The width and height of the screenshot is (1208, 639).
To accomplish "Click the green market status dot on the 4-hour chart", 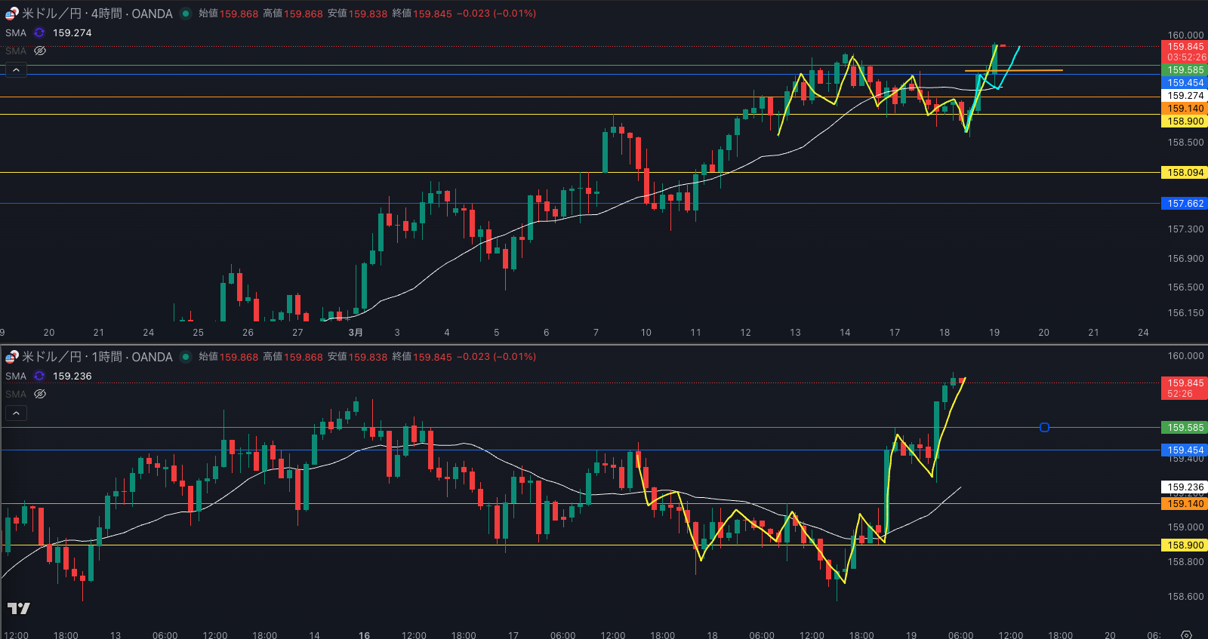I will 186,14.
